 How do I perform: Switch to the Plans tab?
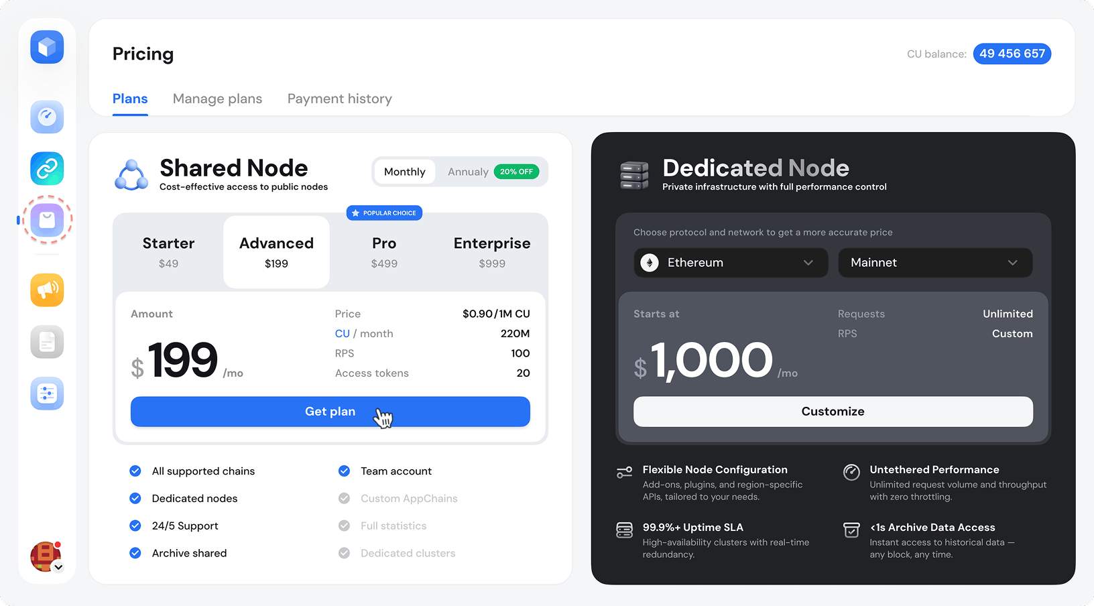130,99
